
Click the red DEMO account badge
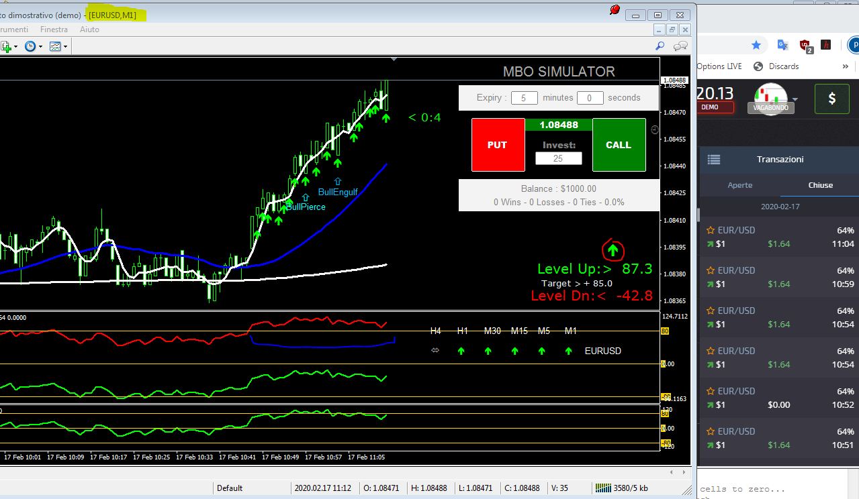tap(714, 107)
